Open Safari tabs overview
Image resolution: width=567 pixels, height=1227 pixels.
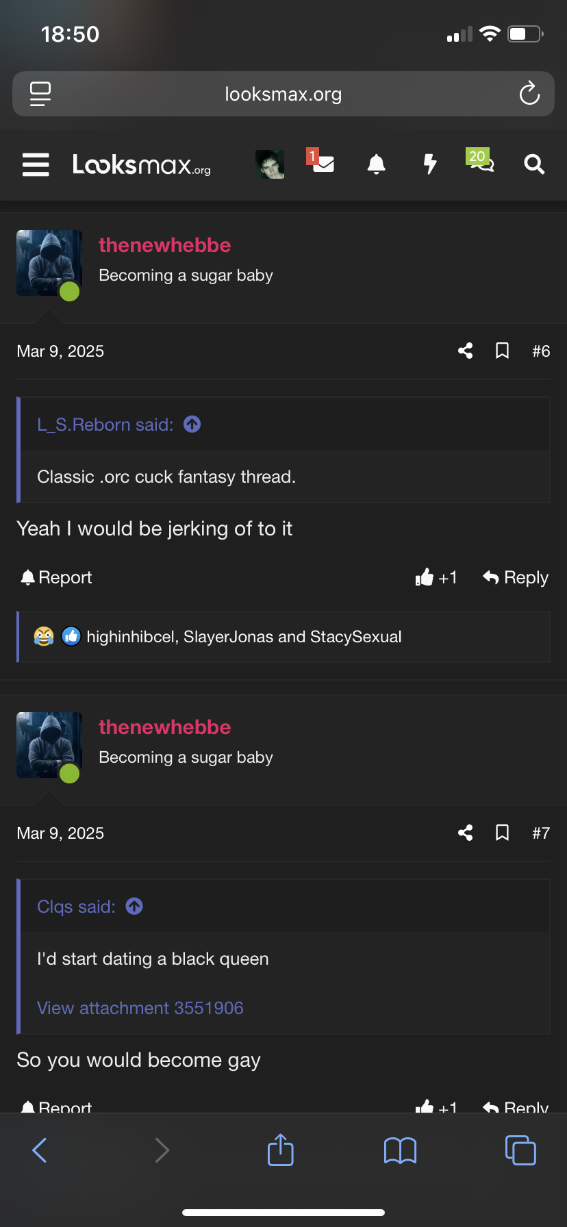[520, 1150]
